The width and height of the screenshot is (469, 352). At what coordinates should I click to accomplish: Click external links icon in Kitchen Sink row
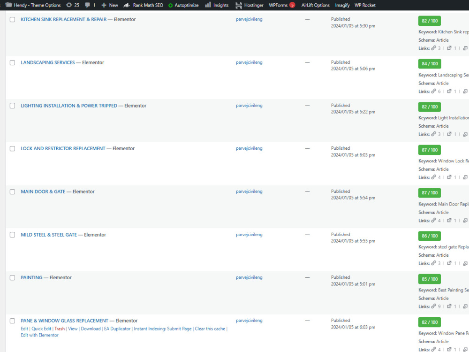pos(449,48)
